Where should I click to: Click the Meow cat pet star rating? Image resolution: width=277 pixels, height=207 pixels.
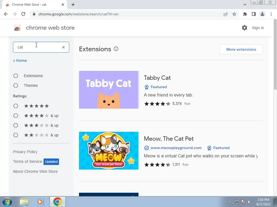click(157, 165)
